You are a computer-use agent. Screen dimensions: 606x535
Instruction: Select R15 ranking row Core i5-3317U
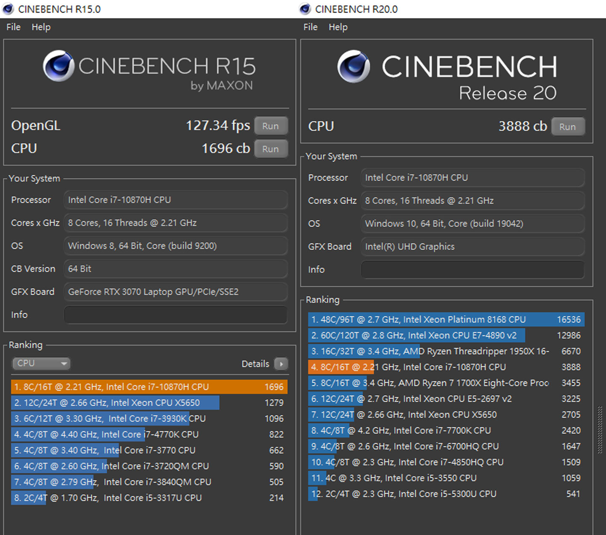tap(149, 498)
